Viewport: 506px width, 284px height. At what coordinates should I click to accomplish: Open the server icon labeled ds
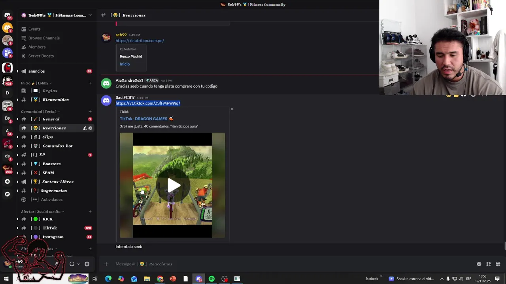(7, 156)
